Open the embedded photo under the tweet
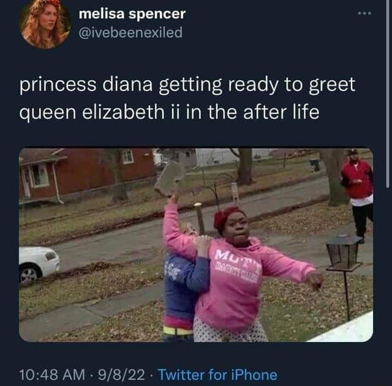The width and height of the screenshot is (392, 386). pos(196,245)
